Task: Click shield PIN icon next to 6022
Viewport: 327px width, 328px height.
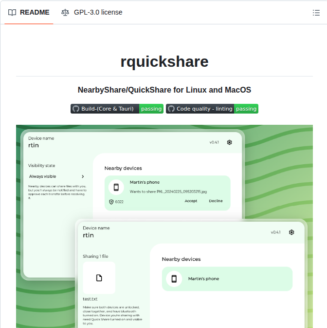Action: pyautogui.click(x=111, y=202)
